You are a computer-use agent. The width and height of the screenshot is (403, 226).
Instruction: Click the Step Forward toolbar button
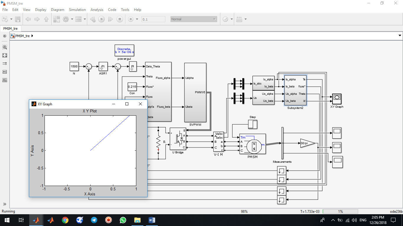tap(110, 19)
